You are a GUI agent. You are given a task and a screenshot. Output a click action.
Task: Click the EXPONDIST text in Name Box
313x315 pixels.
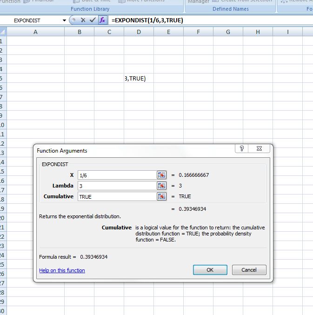[28, 21]
